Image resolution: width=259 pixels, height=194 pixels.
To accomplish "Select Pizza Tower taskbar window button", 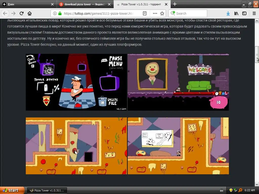I will click(x=47, y=190).
